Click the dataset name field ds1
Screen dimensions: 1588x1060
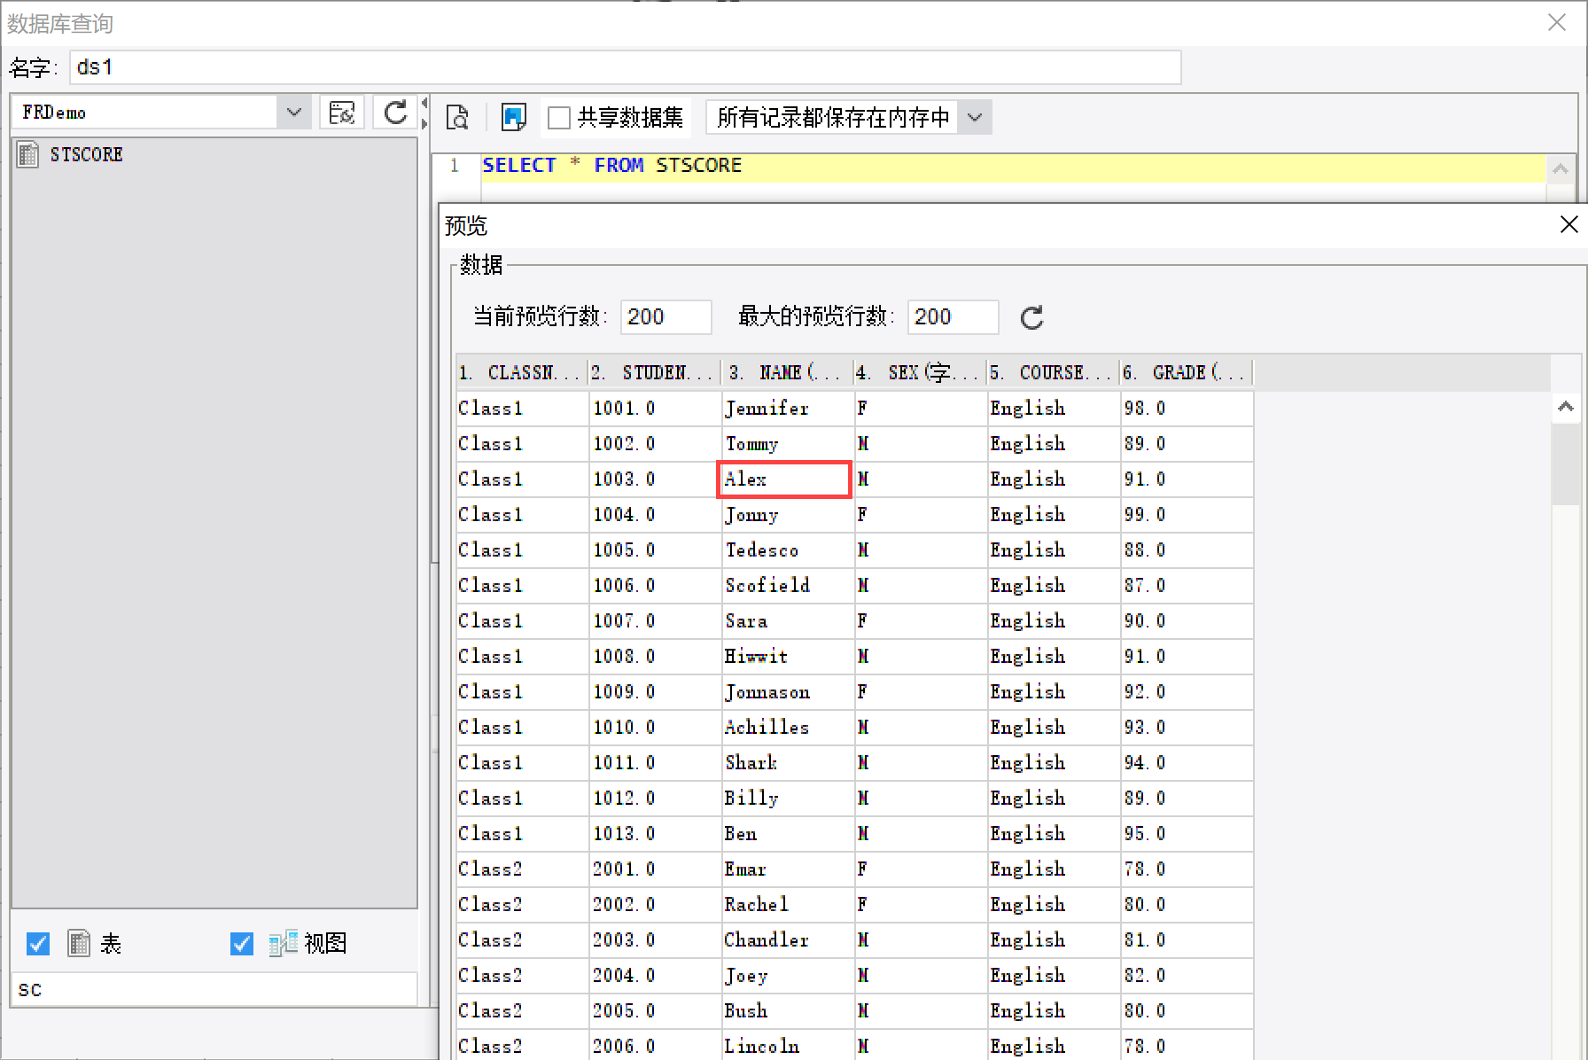[x=625, y=67]
